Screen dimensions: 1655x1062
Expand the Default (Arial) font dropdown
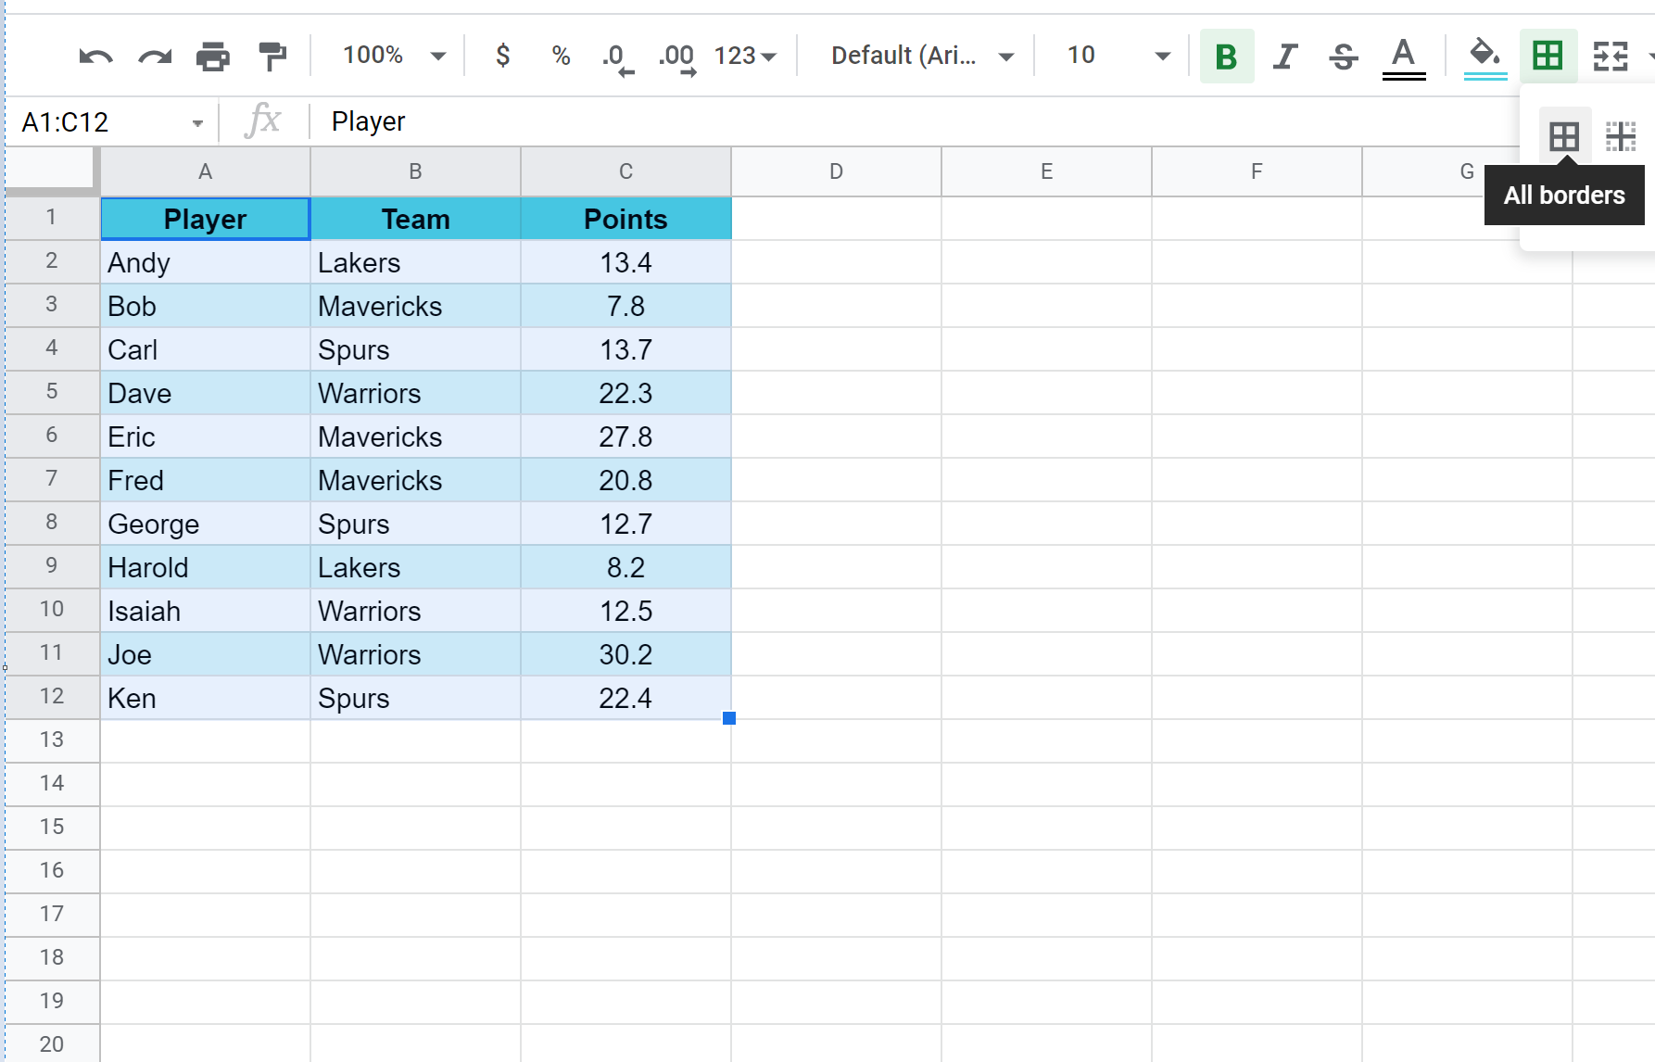pos(921,56)
